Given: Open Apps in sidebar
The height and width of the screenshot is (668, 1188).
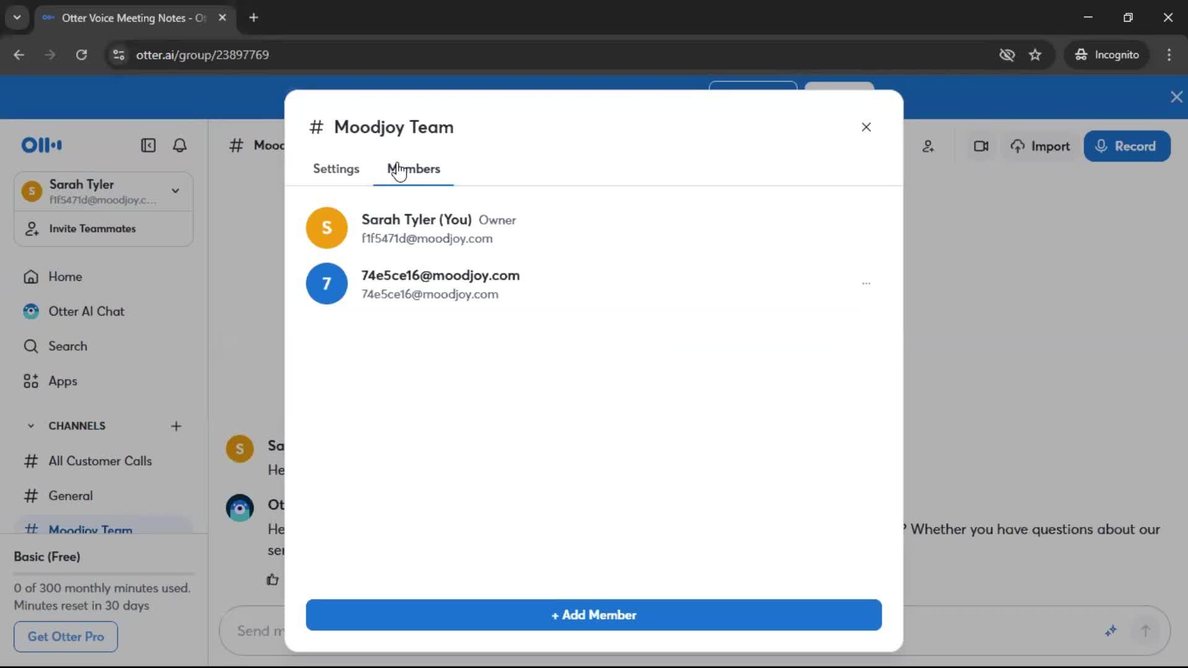Looking at the screenshot, I should pos(62,381).
